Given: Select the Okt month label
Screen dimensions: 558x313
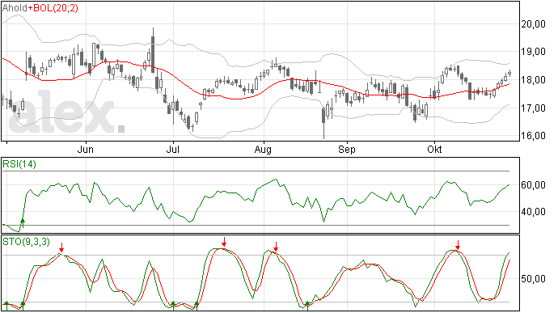Looking at the screenshot, I should point(434,150).
